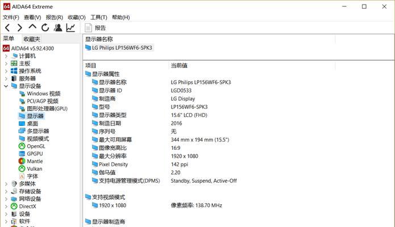
Task: Go up one level with up arrow
Action: click(x=32, y=27)
